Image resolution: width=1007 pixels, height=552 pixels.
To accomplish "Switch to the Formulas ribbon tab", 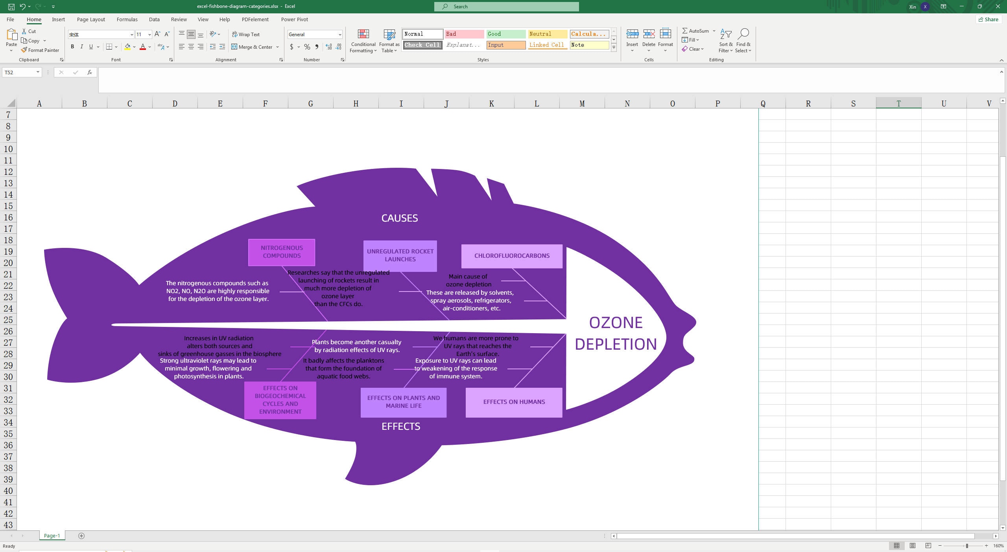I will [127, 19].
